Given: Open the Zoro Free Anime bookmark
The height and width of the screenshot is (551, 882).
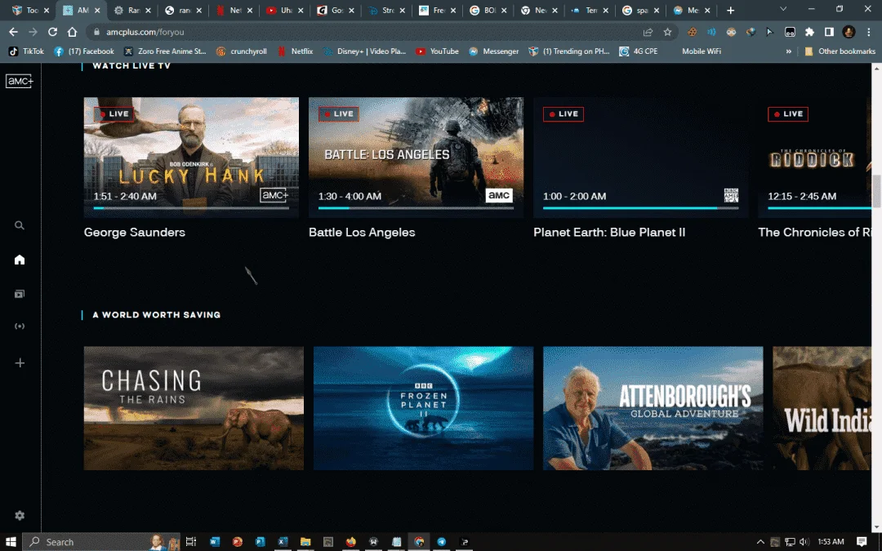Looking at the screenshot, I should point(165,51).
